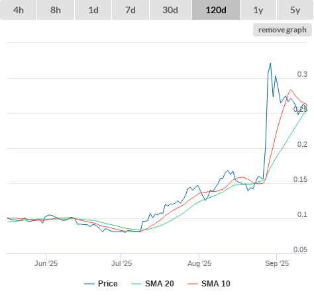
Task: Click the Jun '25 axis label
Action: coord(46,263)
